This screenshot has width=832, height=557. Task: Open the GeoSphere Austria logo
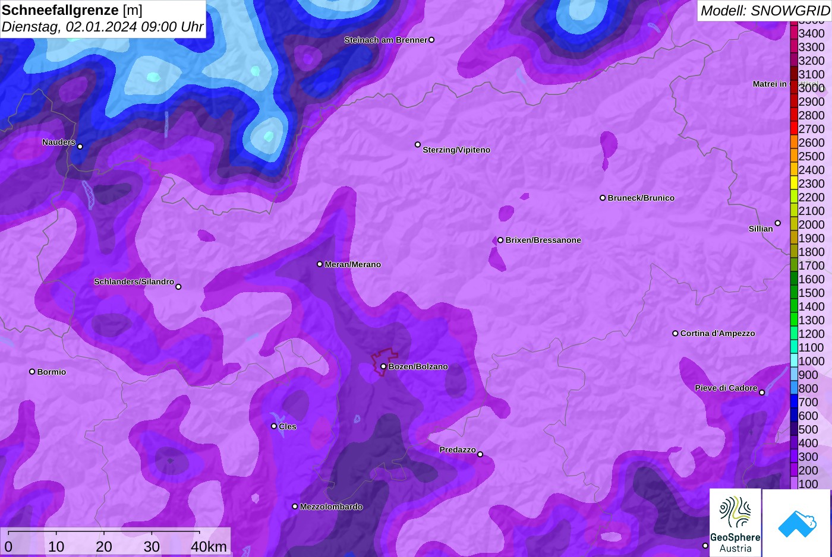(735, 523)
